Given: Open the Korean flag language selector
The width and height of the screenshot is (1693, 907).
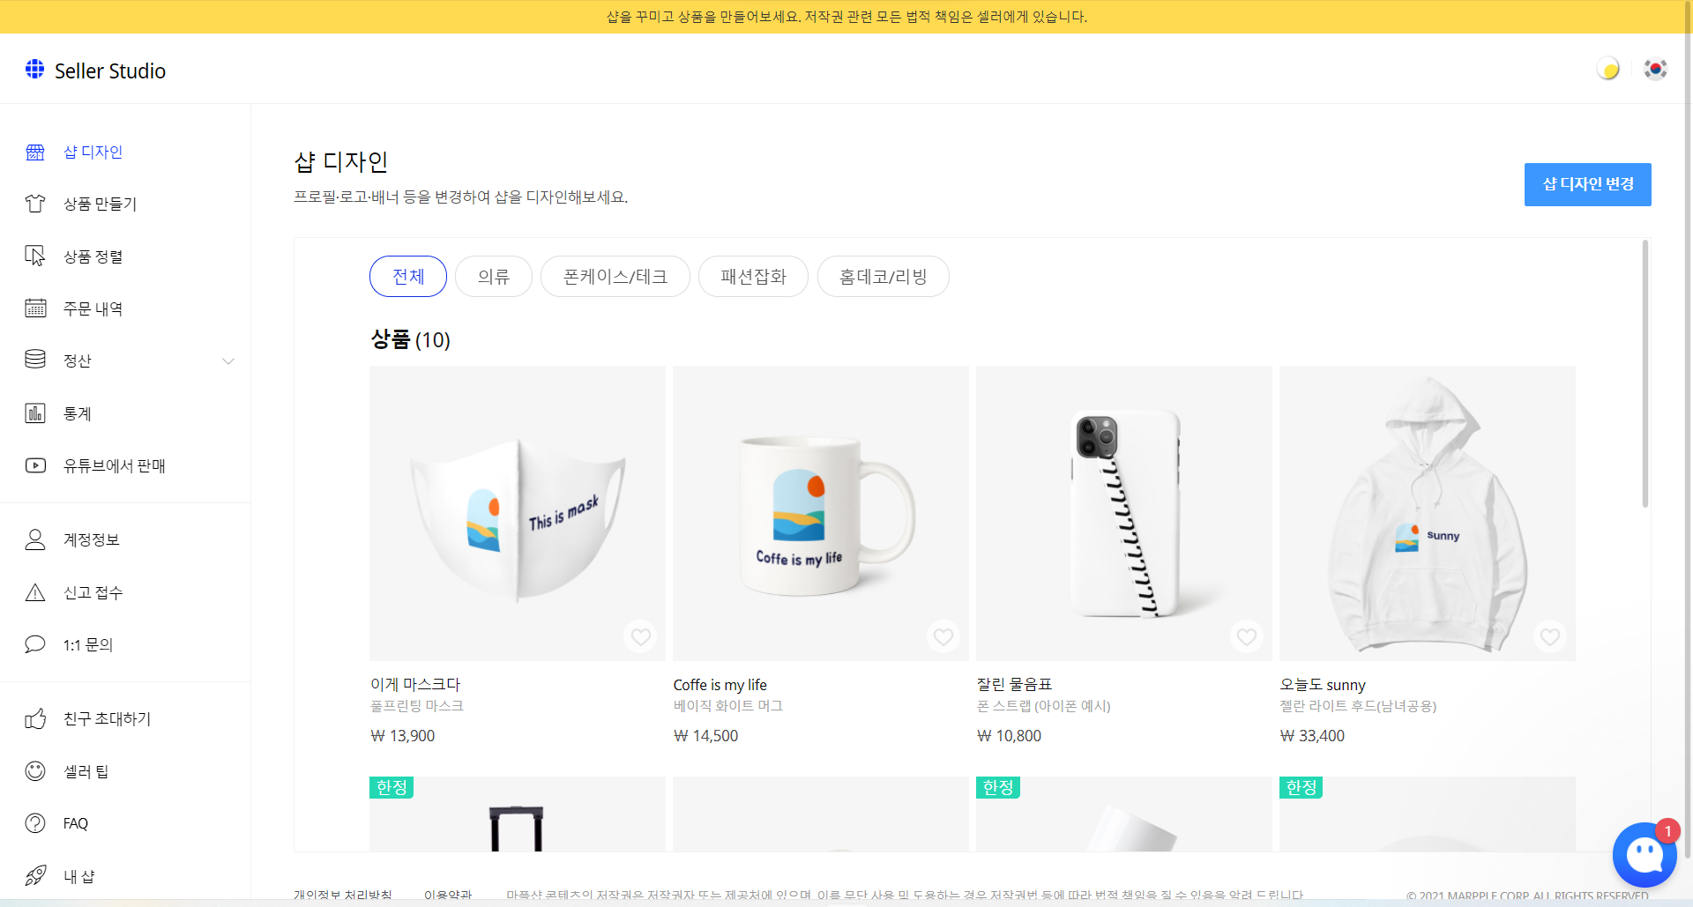Looking at the screenshot, I should 1655,69.
